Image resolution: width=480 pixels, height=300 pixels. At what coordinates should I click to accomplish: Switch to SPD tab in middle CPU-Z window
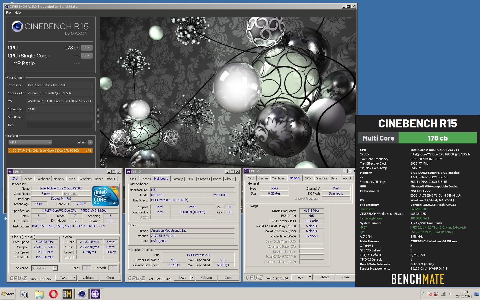coord(190,179)
